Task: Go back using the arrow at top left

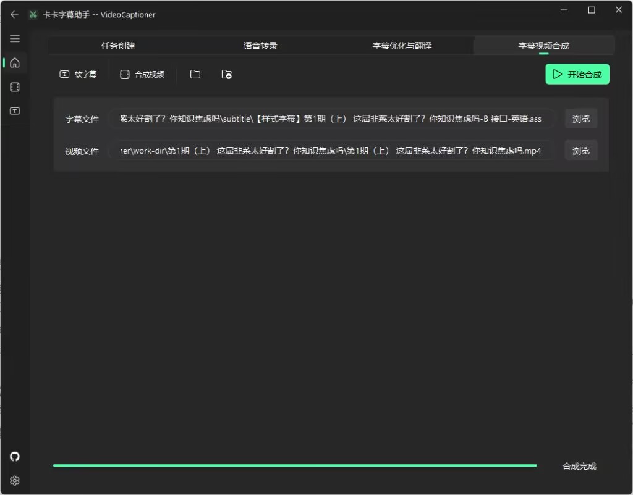Action: [x=14, y=14]
